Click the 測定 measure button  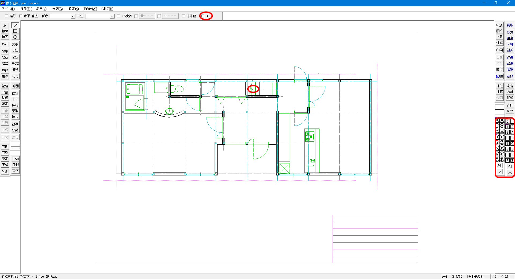click(x=510, y=86)
